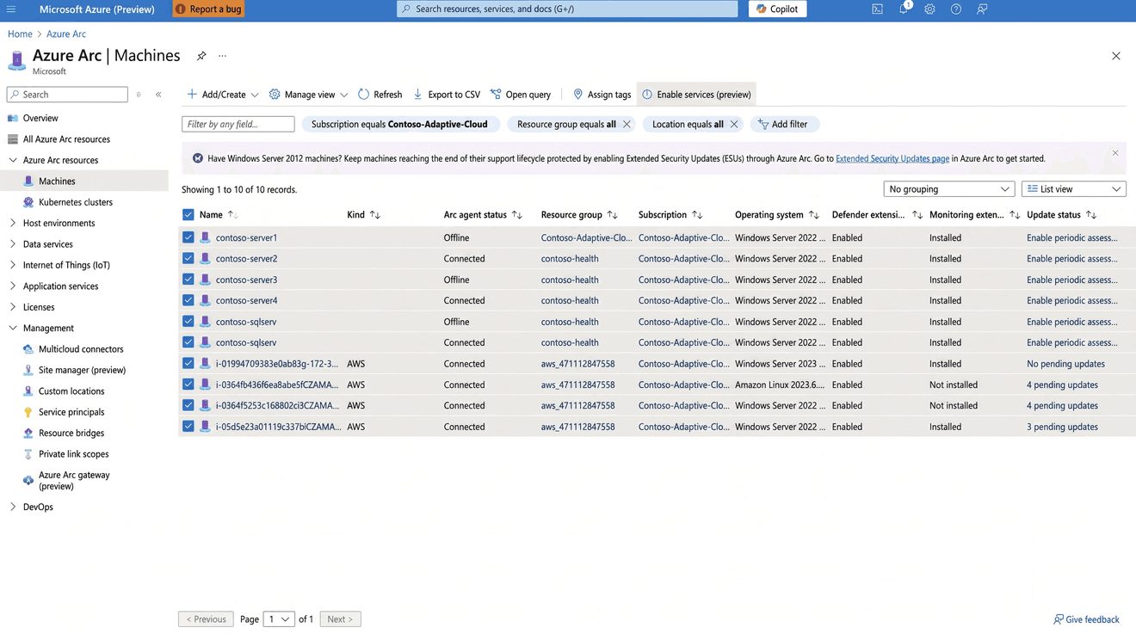Open the portal hamburger menu
1136x634 pixels.
tap(11, 9)
